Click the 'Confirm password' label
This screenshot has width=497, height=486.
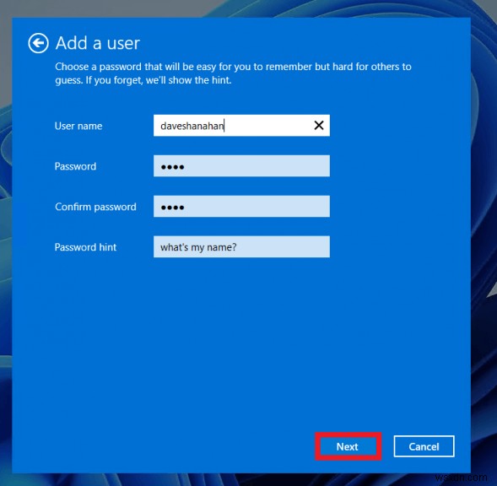[x=95, y=207]
